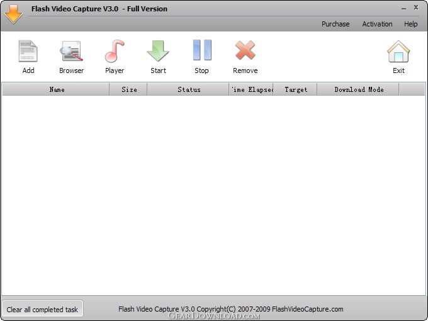Click the Time Elapsed column header
This screenshot has height=321, width=428.
[x=251, y=89]
